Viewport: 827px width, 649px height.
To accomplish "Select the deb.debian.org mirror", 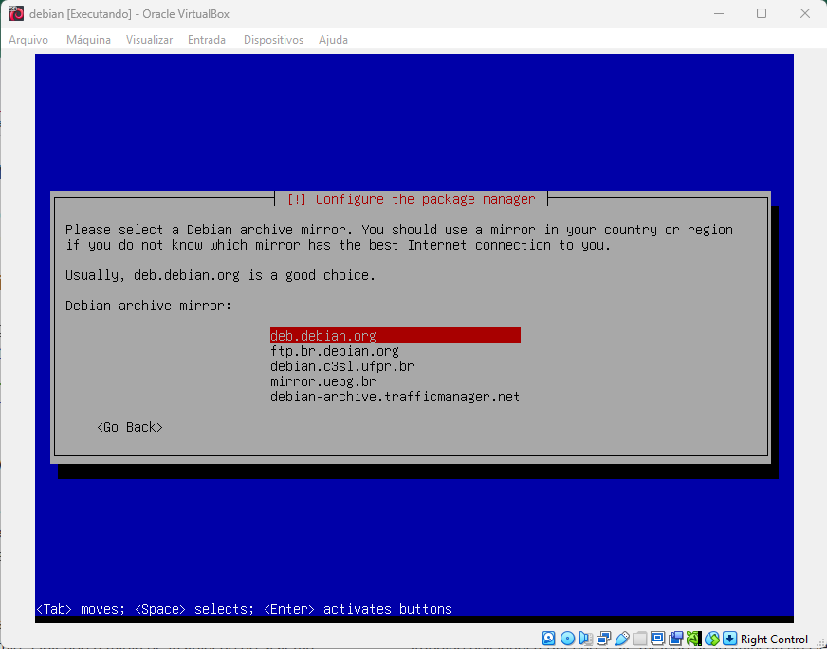I will pyautogui.click(x=395, y=336).
